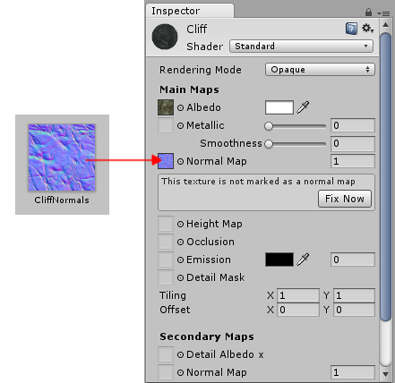The height and width of the screenshot is (383, 395).
Task: Click the Secondary Maps Normal Map picker circle
Action: (x=180, y=372)
